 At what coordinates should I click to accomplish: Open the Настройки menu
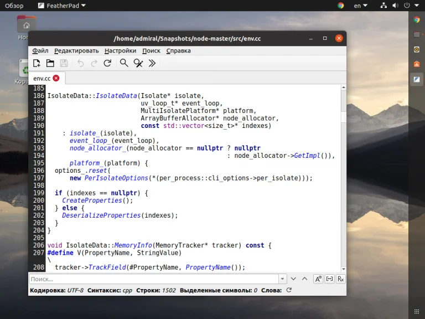(x=120, y=50)
